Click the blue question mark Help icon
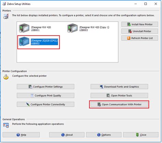The height and width of the screenshot is (143, 162). tap(18, 135)
